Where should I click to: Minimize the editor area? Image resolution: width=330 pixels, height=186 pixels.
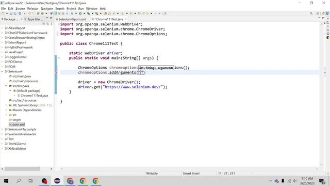click(319, 18)
